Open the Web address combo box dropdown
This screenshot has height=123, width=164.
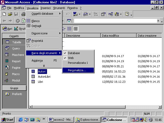(x=158, y=21)
